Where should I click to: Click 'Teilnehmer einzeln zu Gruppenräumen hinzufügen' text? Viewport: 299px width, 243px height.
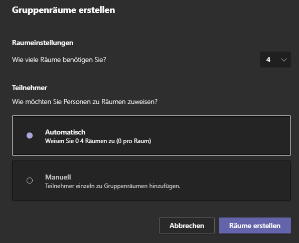click(x=113, y=186)
